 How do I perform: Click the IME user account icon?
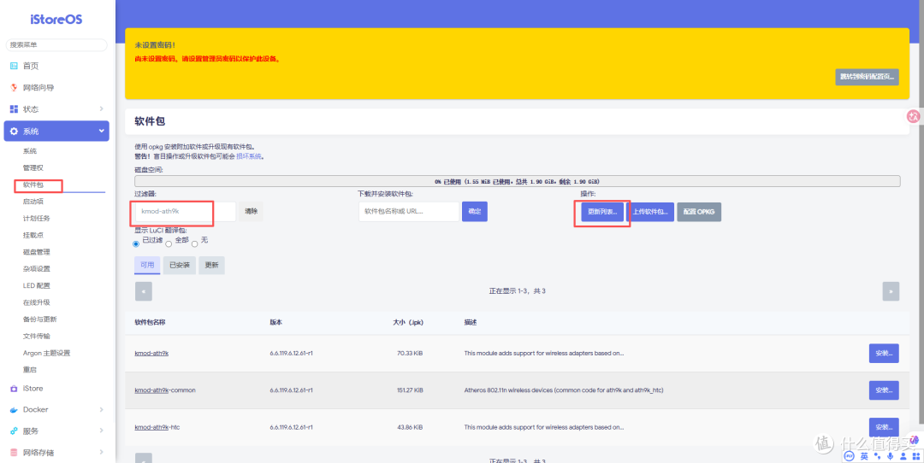coord(902,456)
